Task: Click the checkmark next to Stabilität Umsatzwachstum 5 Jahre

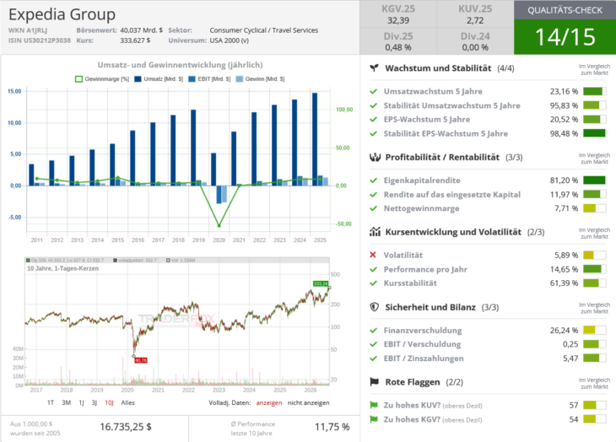Action: pos(373,105)
